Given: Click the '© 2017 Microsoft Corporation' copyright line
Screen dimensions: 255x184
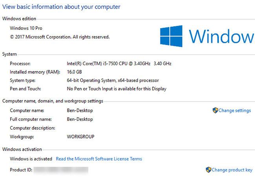Looking at the screenshot, I should click(x=60, y=37).
